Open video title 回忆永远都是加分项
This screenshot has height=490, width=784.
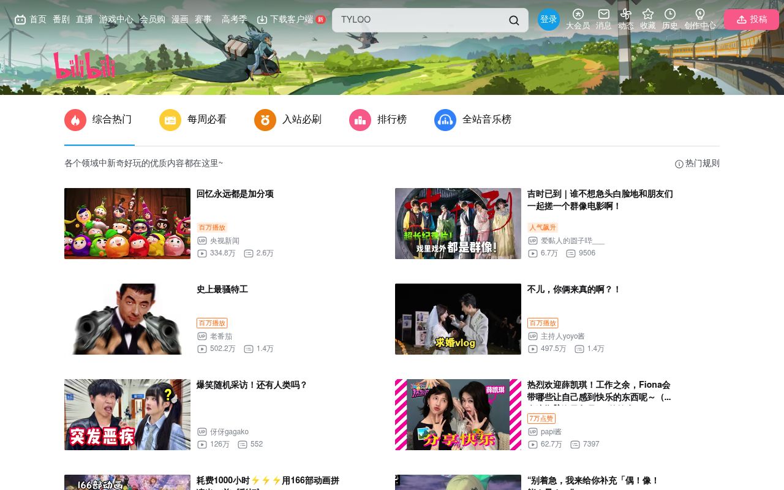(x=235, y=194)
